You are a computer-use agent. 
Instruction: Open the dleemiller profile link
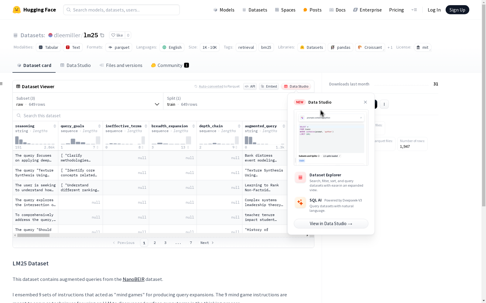[67, 35]
